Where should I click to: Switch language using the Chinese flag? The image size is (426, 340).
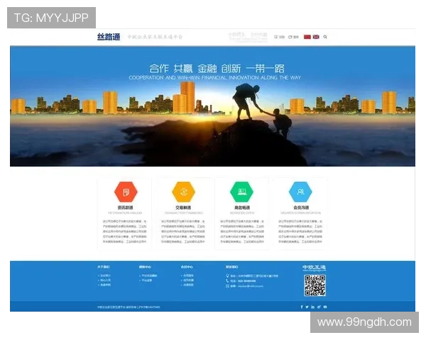click(x=307, y=37)
